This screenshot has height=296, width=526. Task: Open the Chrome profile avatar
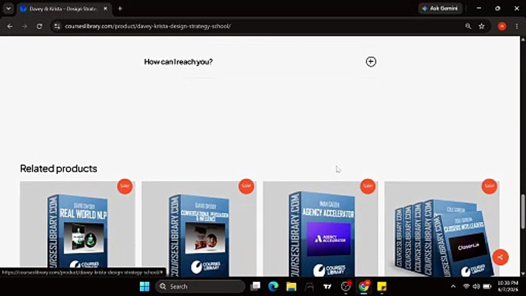tap(502, 26)
